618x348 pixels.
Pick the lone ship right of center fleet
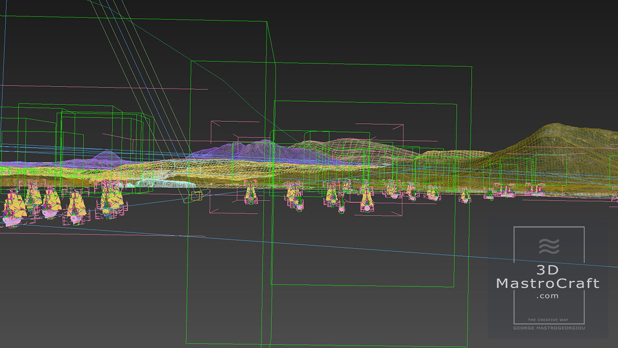(x=465, y=195)
